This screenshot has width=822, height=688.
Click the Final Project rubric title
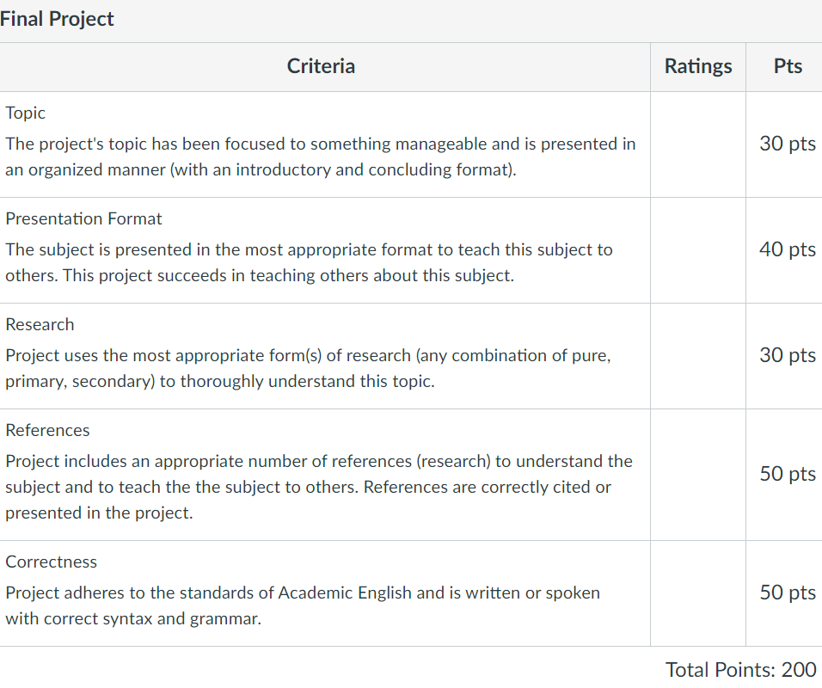click(57, 19)
